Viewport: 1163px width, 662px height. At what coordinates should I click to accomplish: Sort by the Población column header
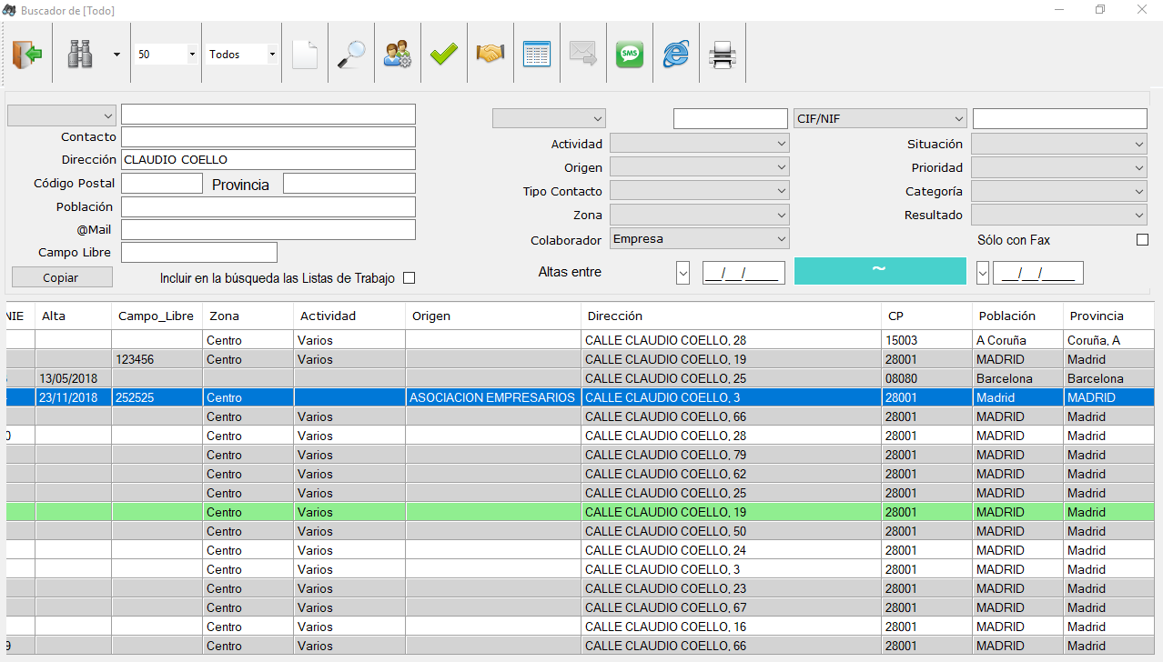click(1017, 316)
